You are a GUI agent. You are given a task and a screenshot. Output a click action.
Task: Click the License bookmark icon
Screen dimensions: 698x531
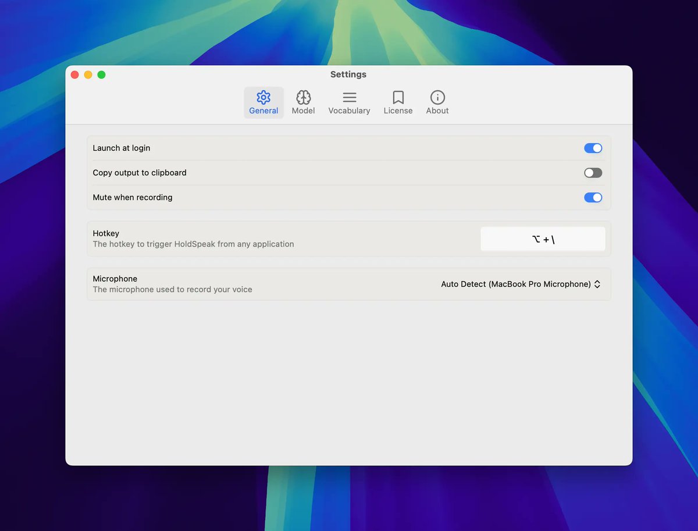[x=398, y=97]
